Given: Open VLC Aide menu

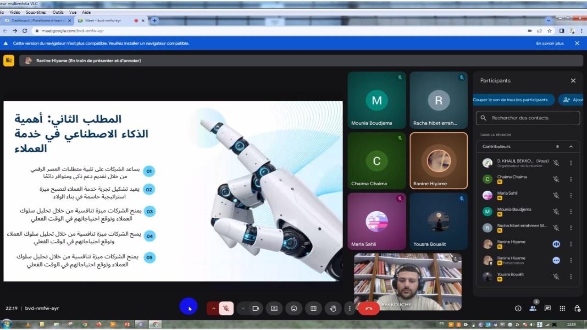Looking at the screenshot, I should [x=86, y=12].
